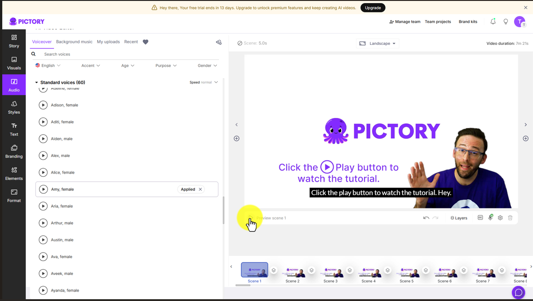Open the Format panel in sidebar
The width and height of the screenshot is (533, 301).
14,196
